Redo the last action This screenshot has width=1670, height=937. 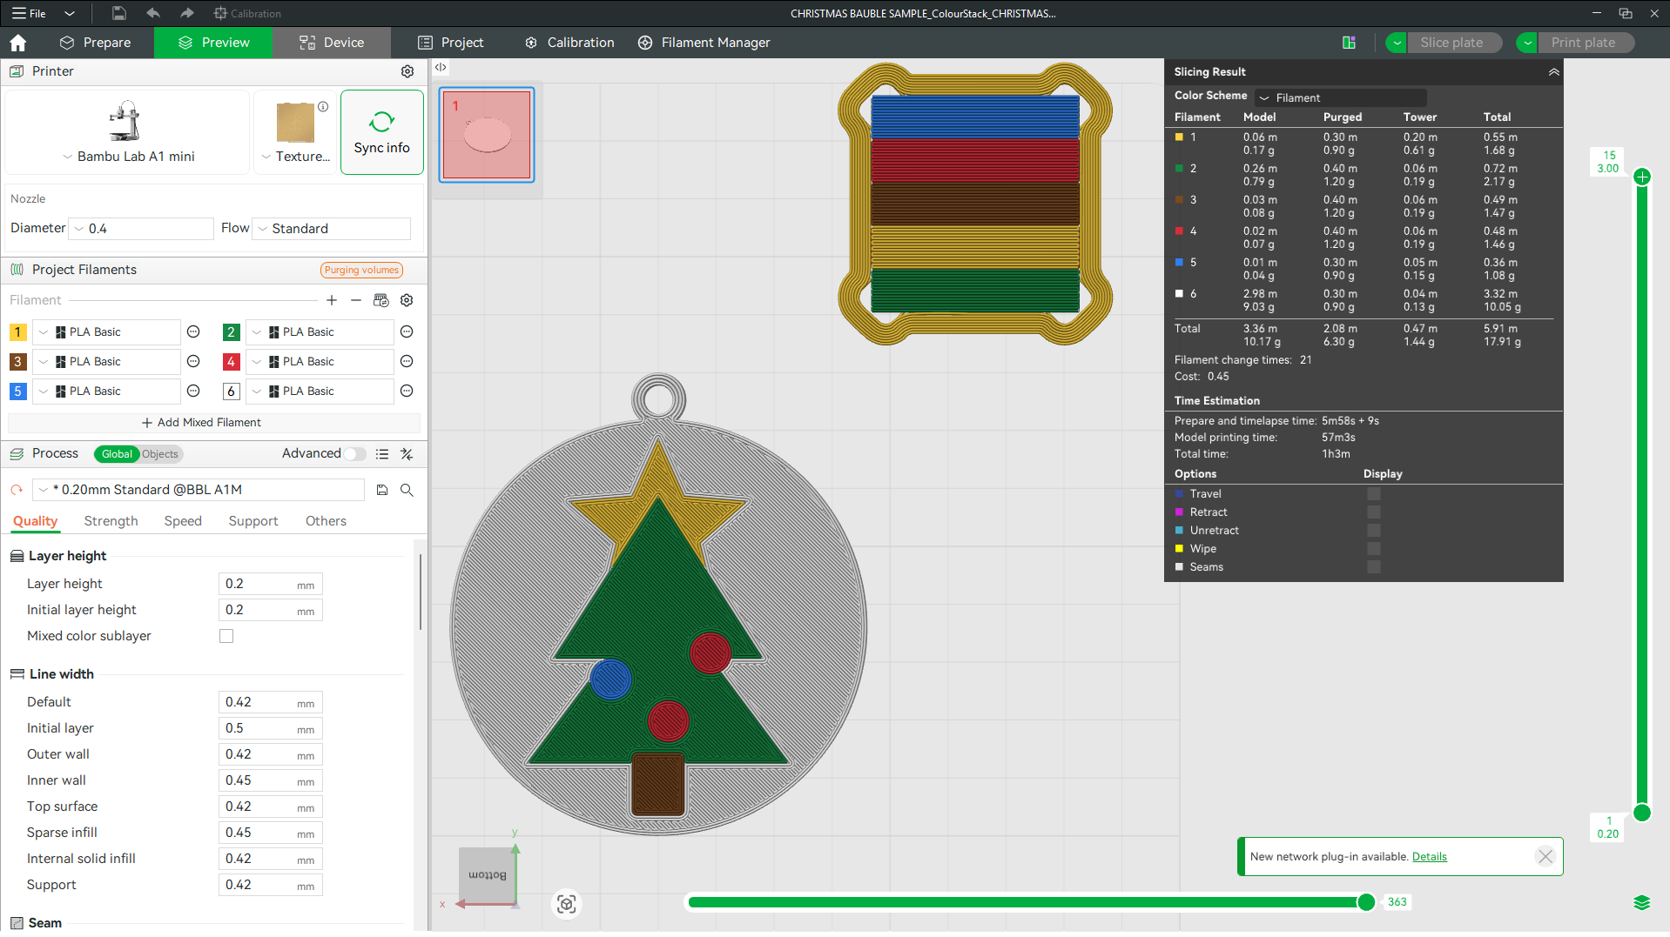point(186,13)
